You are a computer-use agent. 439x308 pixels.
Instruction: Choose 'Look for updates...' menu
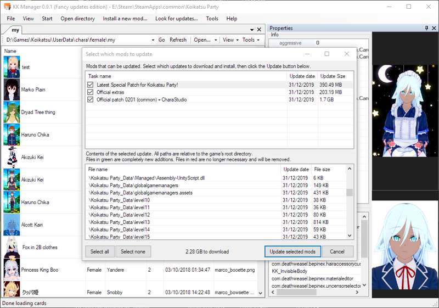coord(176,19)
